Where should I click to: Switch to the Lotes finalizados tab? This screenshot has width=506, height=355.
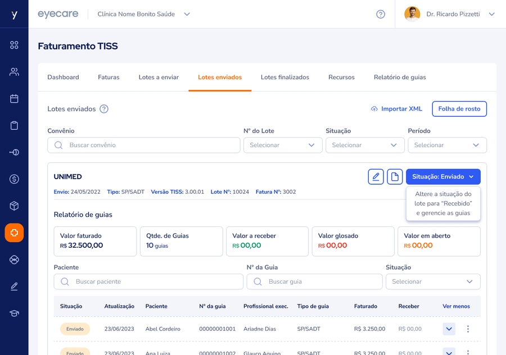click(x=284, y=78)
